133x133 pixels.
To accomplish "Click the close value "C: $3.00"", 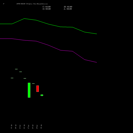I will point(47,7).
